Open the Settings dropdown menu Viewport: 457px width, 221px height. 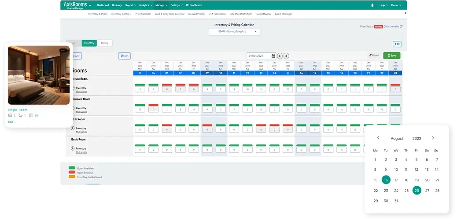pos(177,5)
